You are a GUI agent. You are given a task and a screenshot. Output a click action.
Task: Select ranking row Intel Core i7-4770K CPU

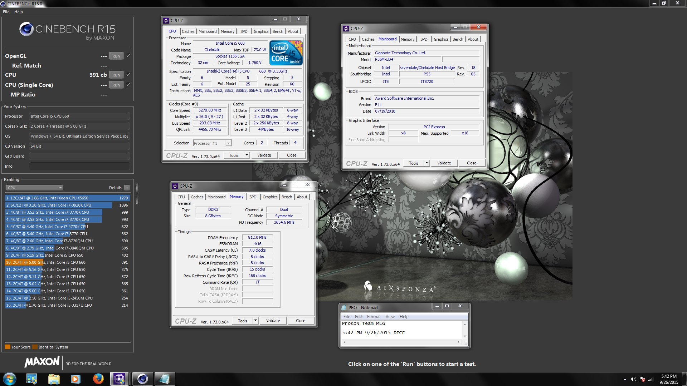(67, 227)
